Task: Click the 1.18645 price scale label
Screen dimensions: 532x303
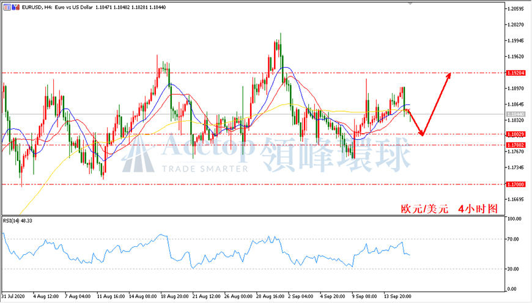Action: pyautogui.click(x=516, y=104)
